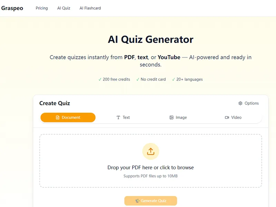Viewport: 276px width, 207px height.
Task: Switch to the Text tab
Action: click(123, 117)
